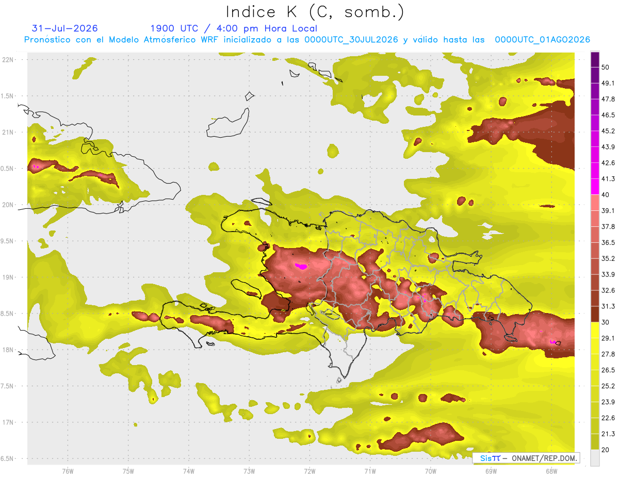Click the colorbar value "42.6"
The width and height of the screenshot is (619, 478).
pyautogui.click(x=608, y=163)
